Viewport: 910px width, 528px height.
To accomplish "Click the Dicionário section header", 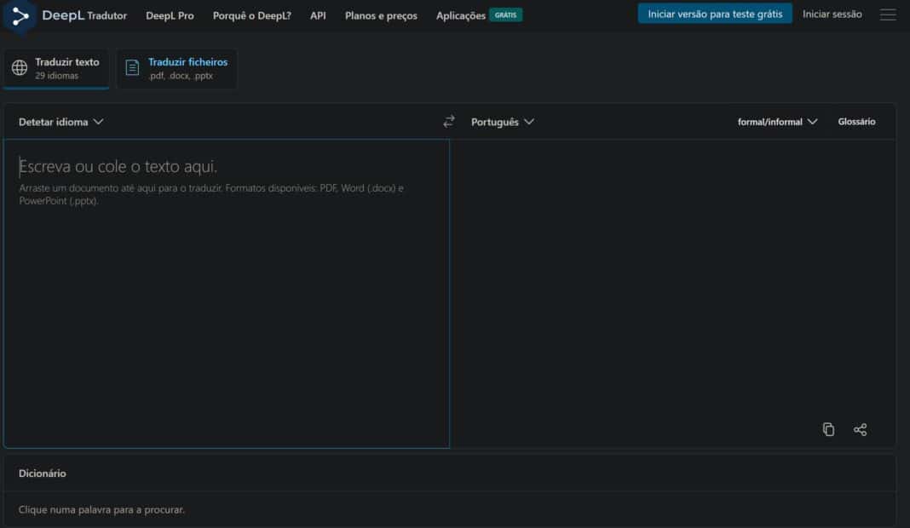I will tap(43, 473).
